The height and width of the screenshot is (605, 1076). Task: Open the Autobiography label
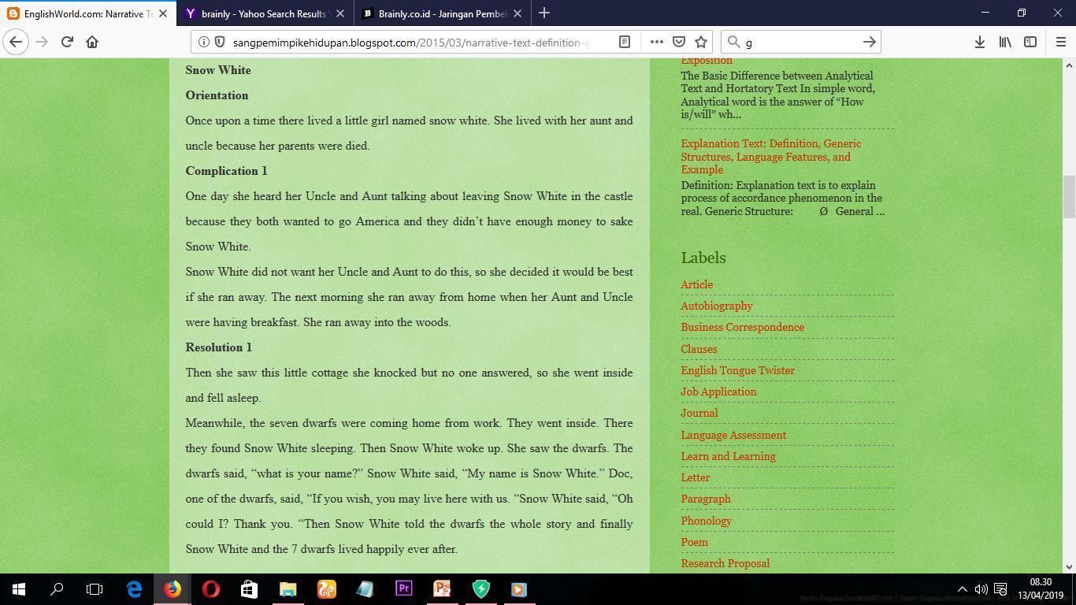tap(716, 306)
